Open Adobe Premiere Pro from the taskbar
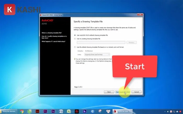 click(x=45, y=111)
